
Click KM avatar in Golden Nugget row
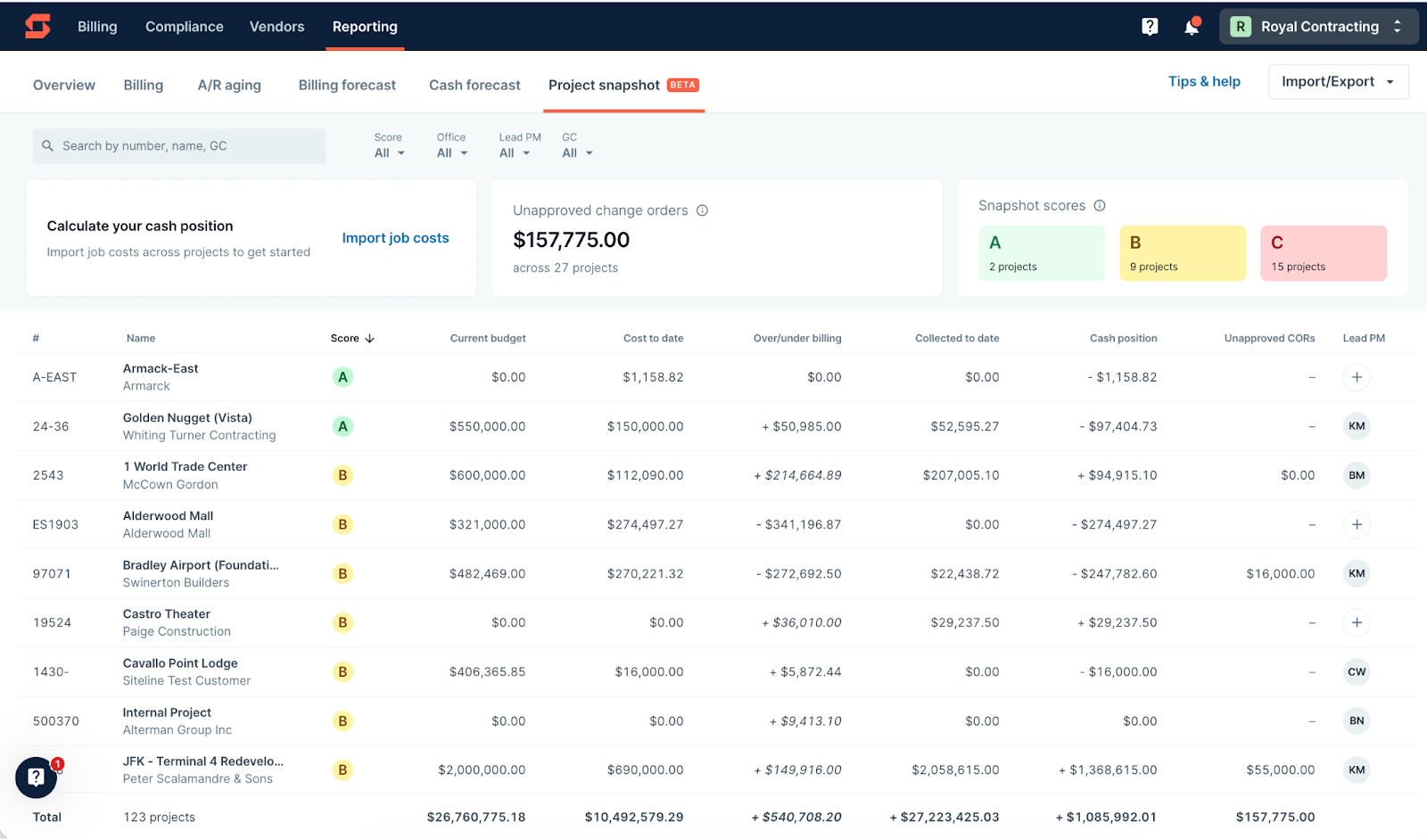click(1357, 426)
